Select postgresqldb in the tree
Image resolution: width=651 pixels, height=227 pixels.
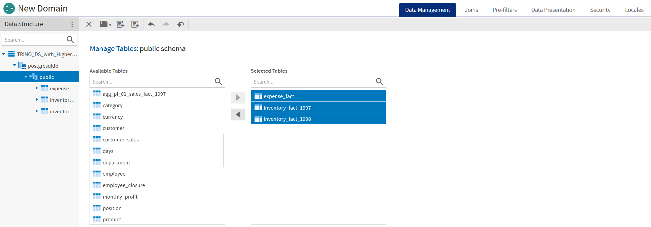[43, 66]
